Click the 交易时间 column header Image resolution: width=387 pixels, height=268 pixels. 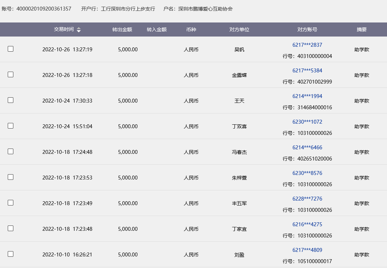coord(64,30)
